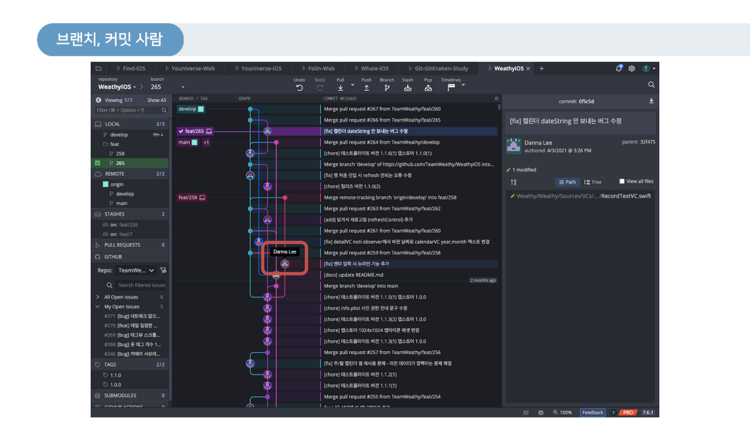Click the Danna Lee commit avatar in graph
The image size is (750, 422).
tap(285, 264)
